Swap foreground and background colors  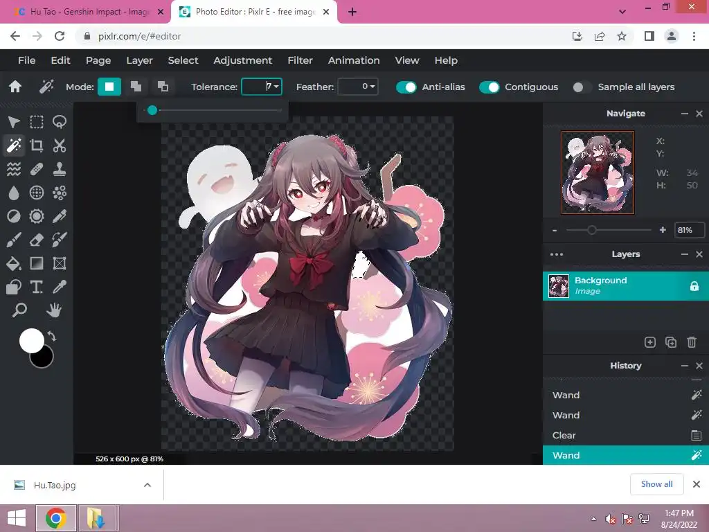(51, 337)
